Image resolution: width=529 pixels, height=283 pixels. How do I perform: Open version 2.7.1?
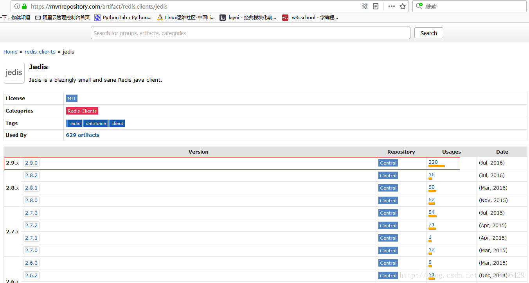pyautogui.click(x=31, y=238)
